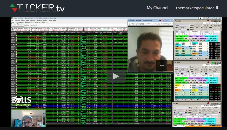This screenshot has height=130, width=227.
Task: Select the Russell 2000 index box
Action: (x=75, y=29)
